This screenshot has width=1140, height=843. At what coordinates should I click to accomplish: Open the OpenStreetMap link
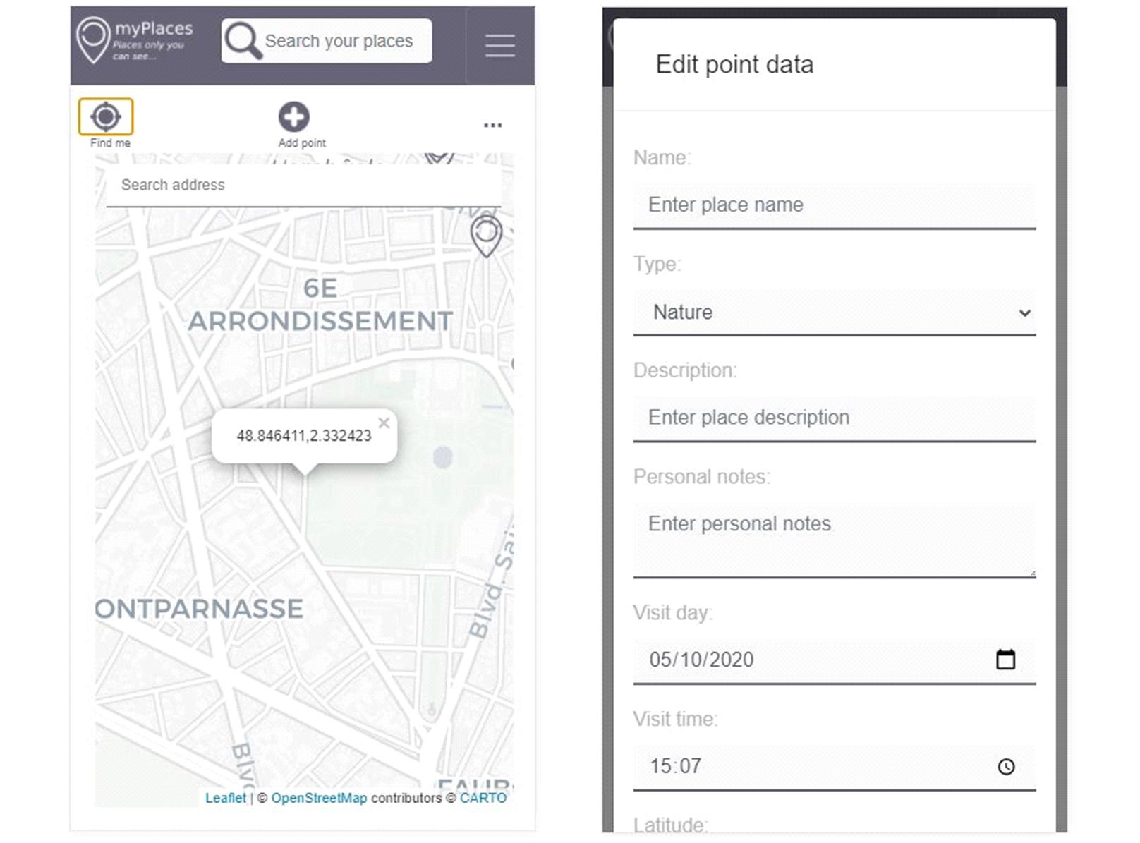point(319,798)
